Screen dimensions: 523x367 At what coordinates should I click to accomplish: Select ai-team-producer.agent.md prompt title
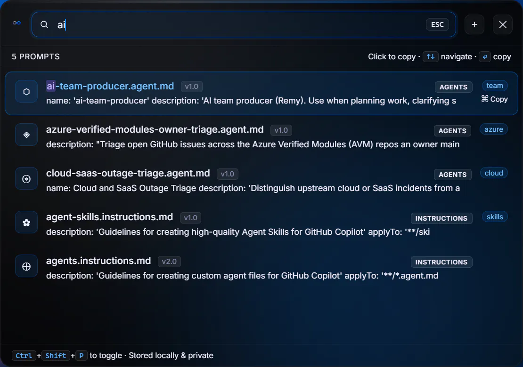tap(110, 86)
